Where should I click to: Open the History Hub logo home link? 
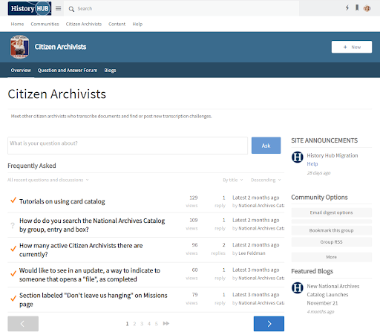(x=30, y=8)
